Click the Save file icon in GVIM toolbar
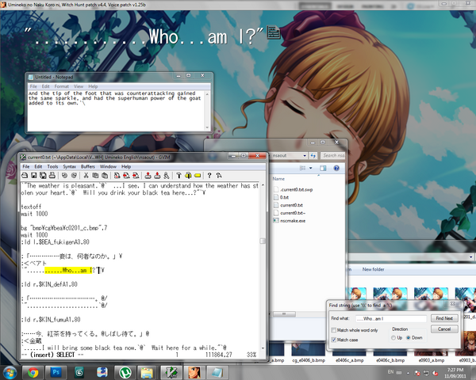The height and width of the screenshot is (380, 476). tap(34, 175)
